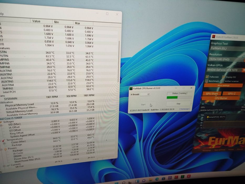Click the red Temperatures thermometer icon
The width and height of the screenshot is (245, 184).
4,140
